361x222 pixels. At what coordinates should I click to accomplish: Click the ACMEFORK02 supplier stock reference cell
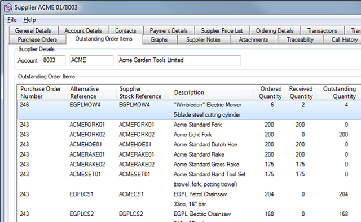click(137, 135)
